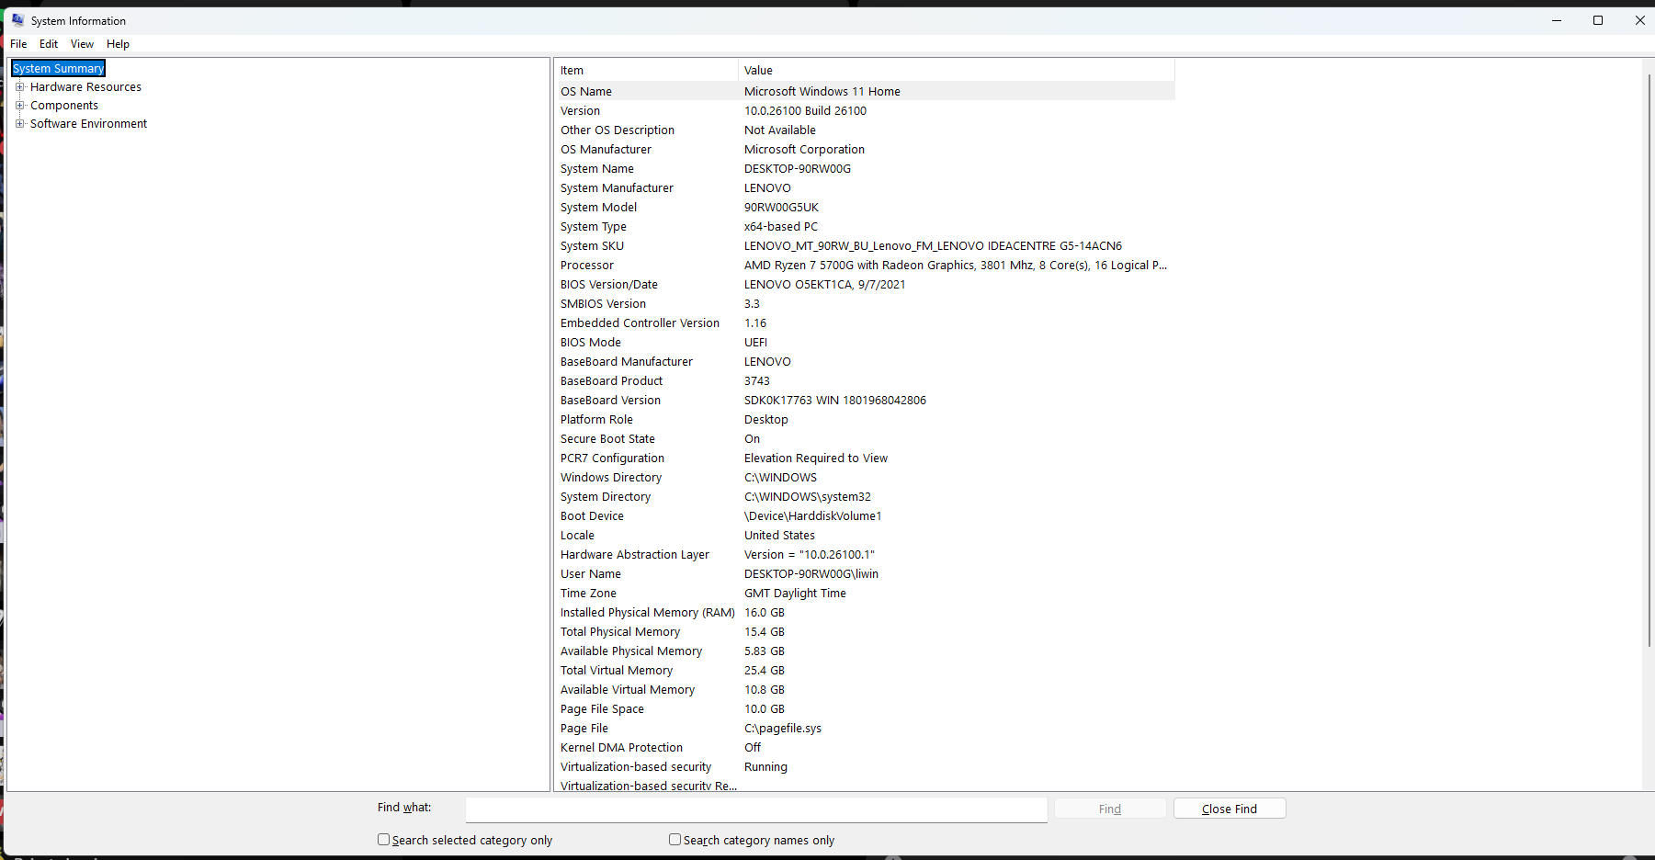Select the System Name row
This screenshot has height=860, width=1655.
(867, 169)
